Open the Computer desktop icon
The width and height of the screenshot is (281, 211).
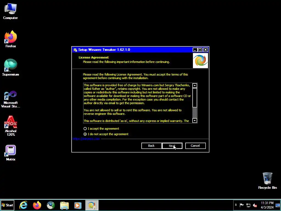click(x=10, y=11)
